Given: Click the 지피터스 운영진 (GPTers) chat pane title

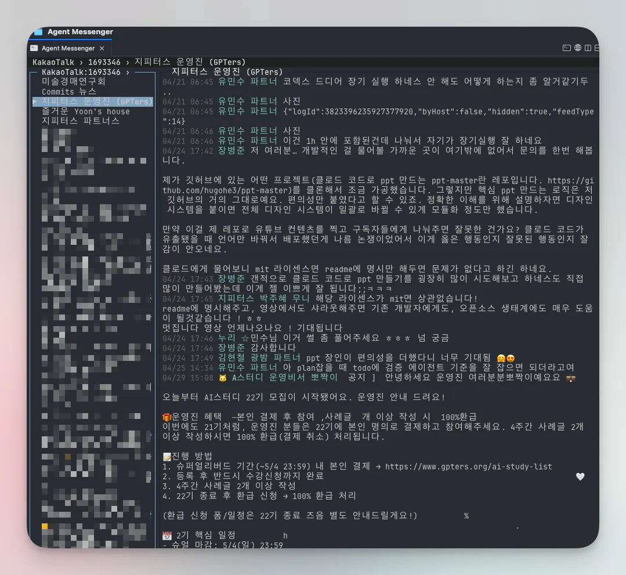Looking at the screenshot, I should 227,72.
